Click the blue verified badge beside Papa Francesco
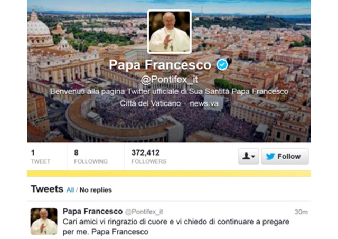Screen dimensions: 338x239 click(222, 65)
